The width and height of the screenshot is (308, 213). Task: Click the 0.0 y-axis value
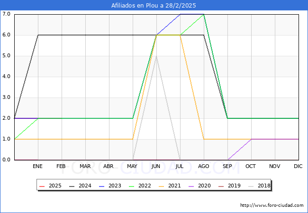pos(6,160)
